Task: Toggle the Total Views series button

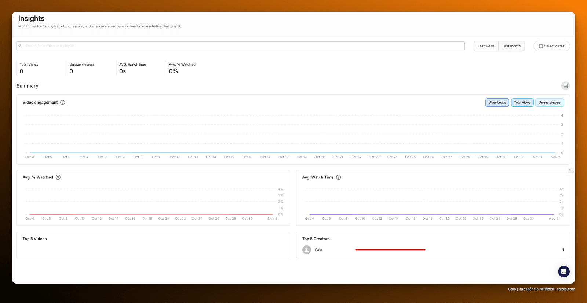Action: [522, 103]
